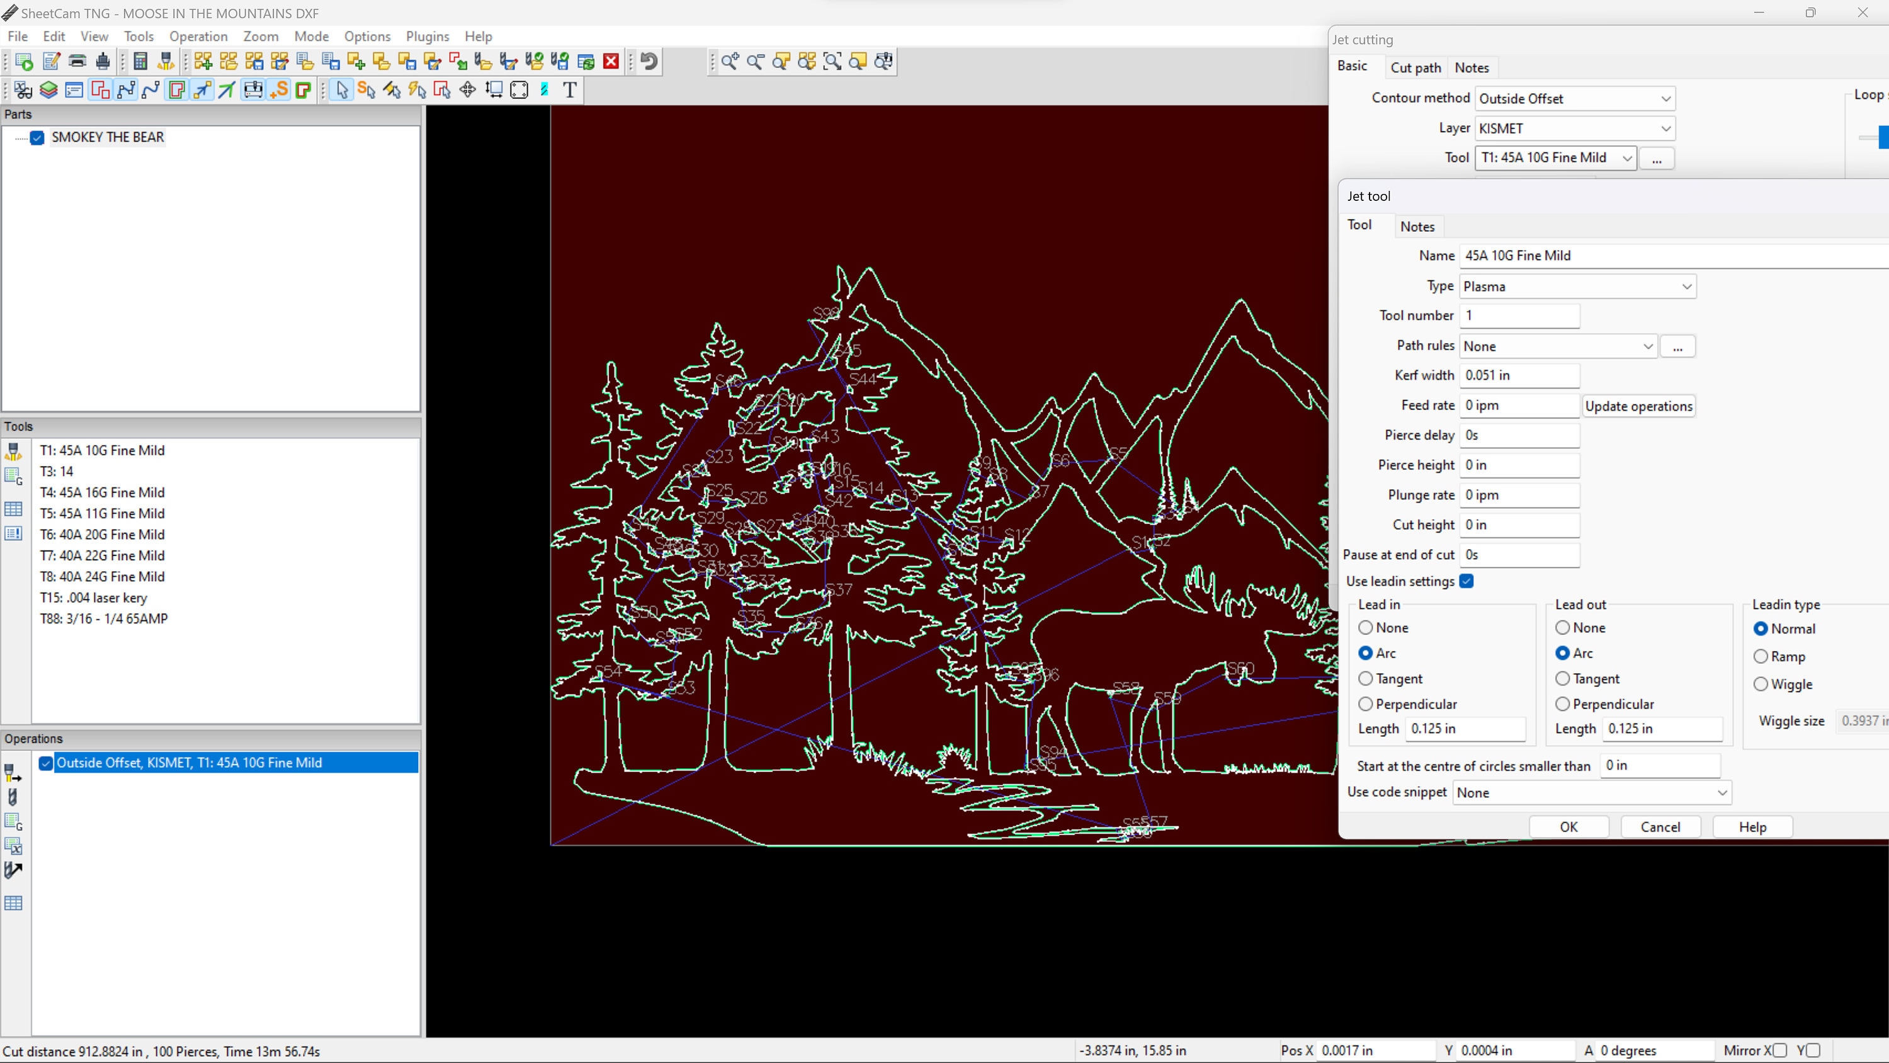Select the Tangent lead in option
1889x1063 pixels.
[x=1366, y=679]
